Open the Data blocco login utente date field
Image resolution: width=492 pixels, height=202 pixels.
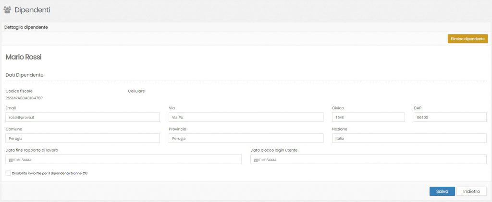(368, 159)
